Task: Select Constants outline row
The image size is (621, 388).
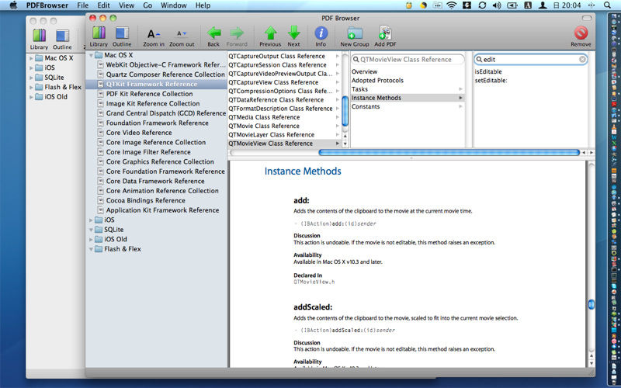Action: click(x=408, y=106)
